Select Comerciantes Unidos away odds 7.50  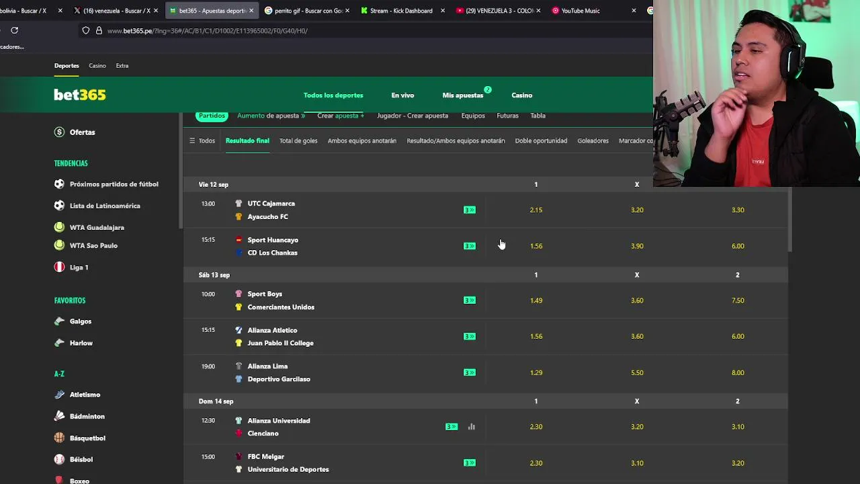click(738, 300)
